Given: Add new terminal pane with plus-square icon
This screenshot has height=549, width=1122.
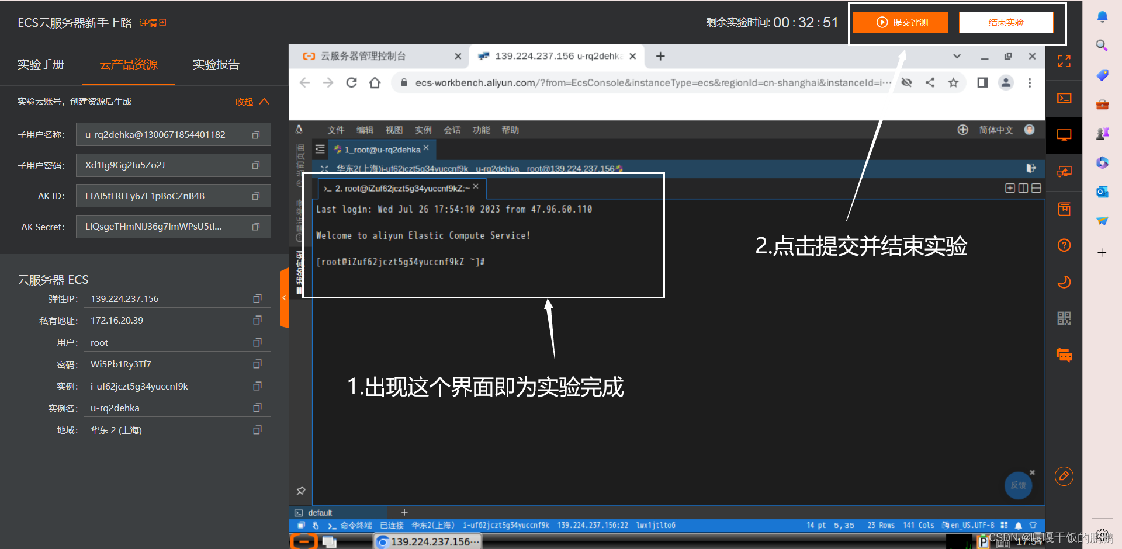Looking at the screenshot, I should tap(1010, 188).
